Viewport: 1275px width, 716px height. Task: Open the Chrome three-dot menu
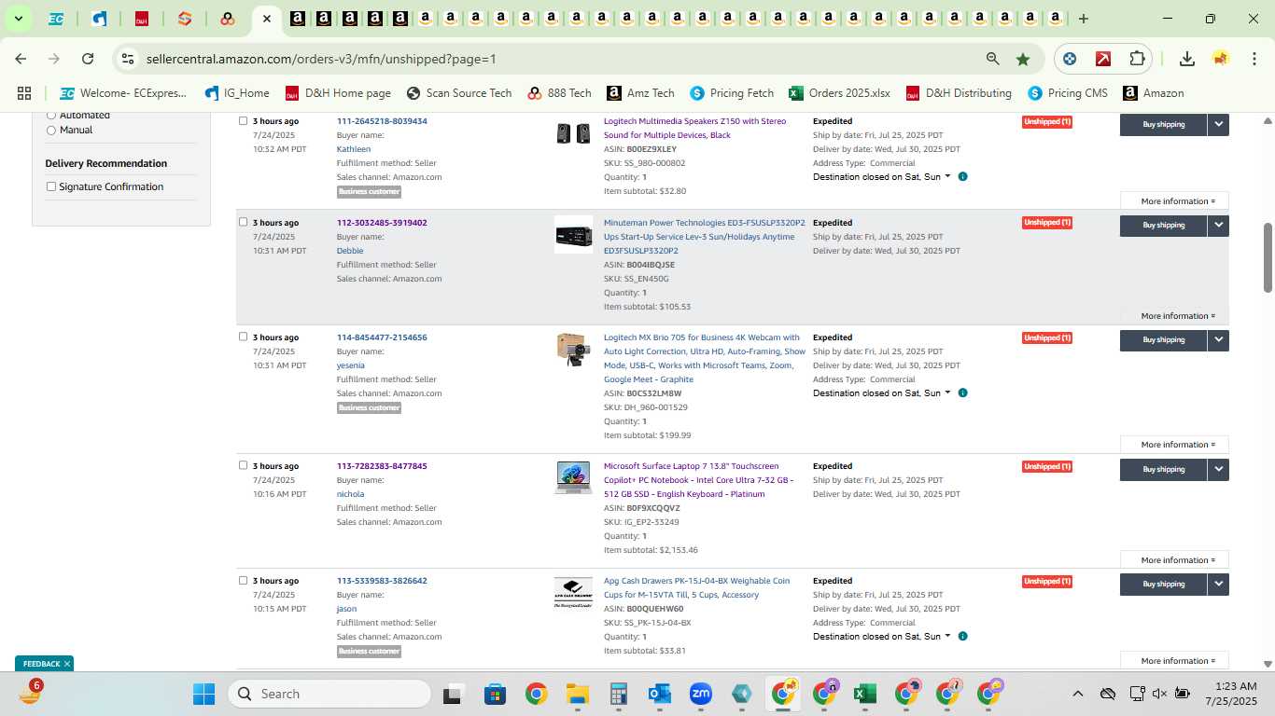(1254, 59)
